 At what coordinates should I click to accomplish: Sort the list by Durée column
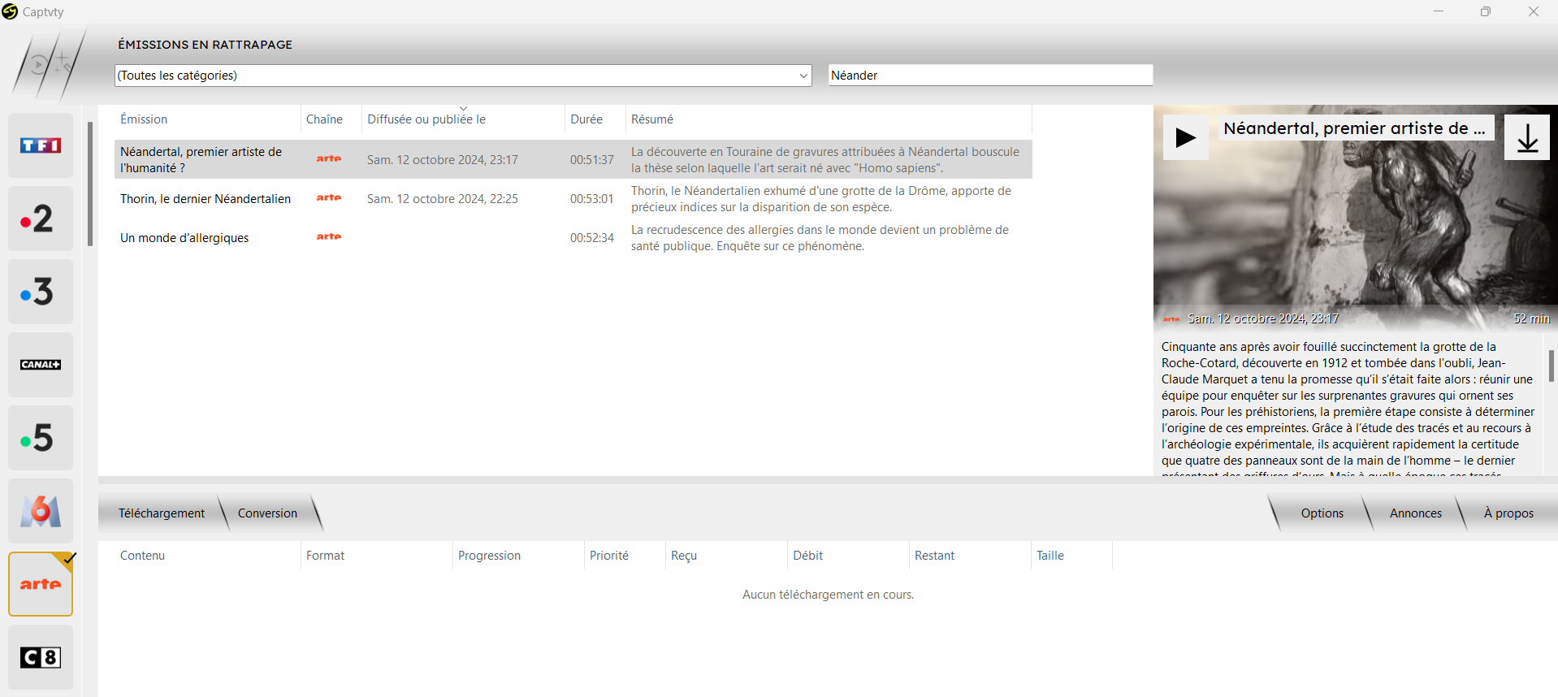(x=586, y=119)
